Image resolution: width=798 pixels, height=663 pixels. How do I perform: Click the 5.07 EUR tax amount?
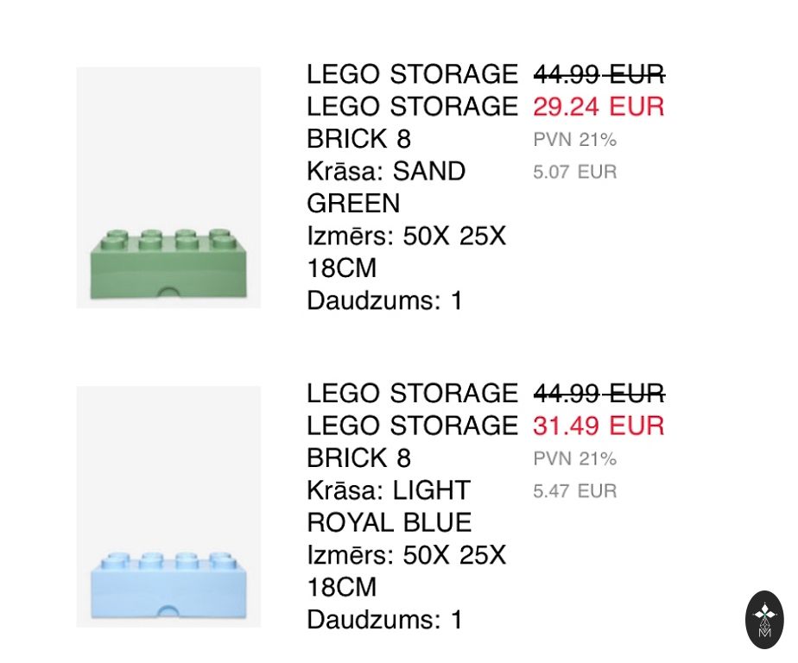click(574, 172)
